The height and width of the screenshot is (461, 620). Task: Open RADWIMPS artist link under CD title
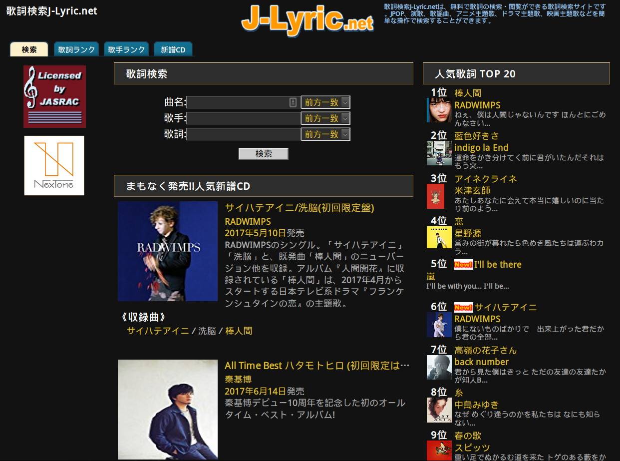coord(248,221)
